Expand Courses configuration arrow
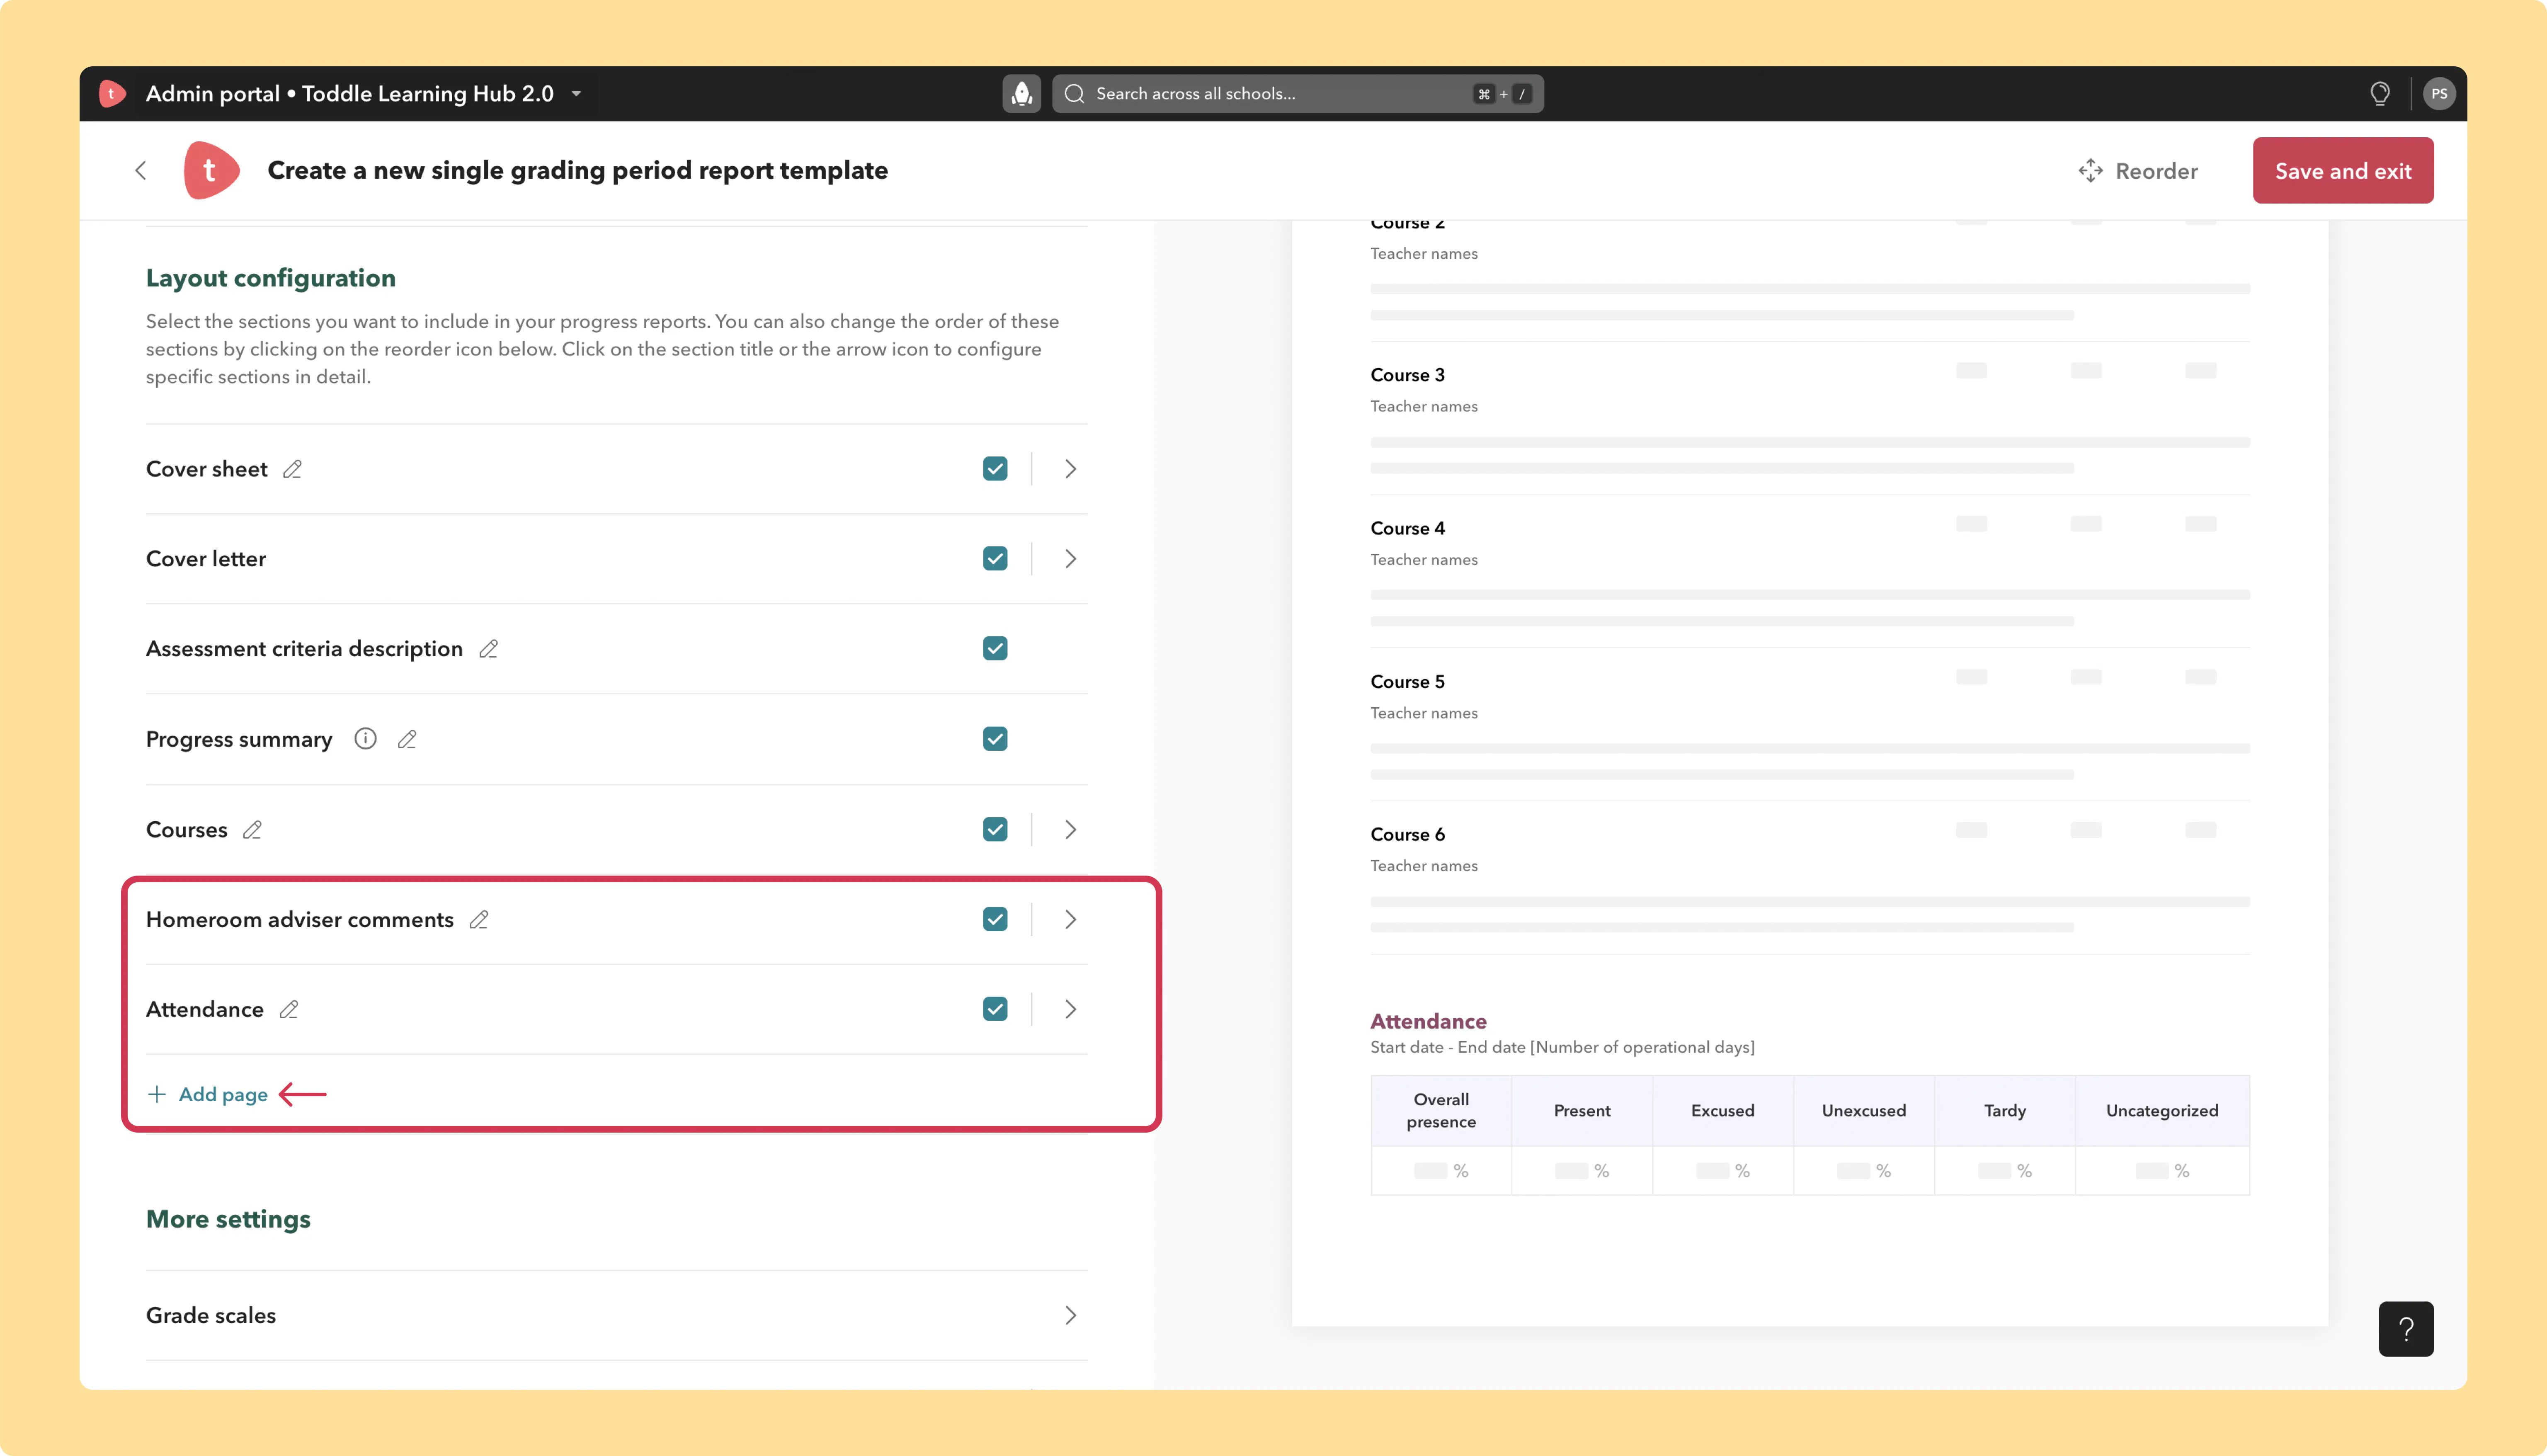Image resolution: width=2547 pixels, height=1456 pixels. click(x=1071, y=830)
